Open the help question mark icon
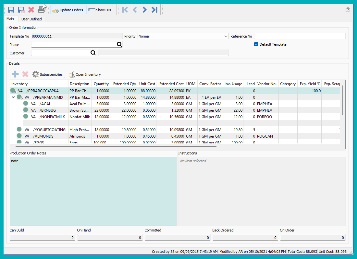Viewport: 357px width, 259px height. pos(348,9)
